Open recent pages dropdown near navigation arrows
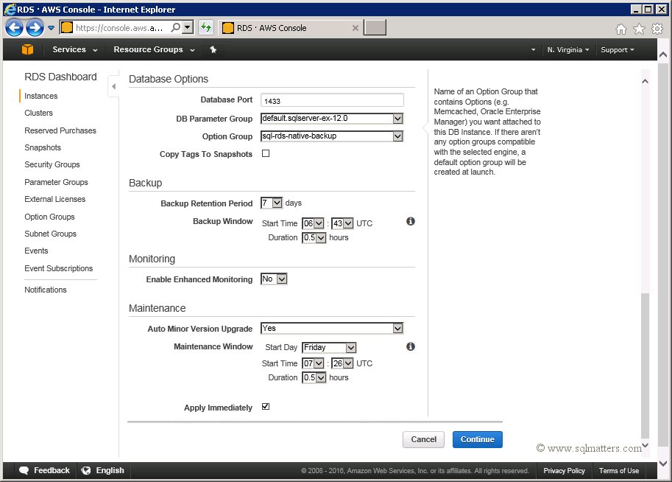 [x=51, y=28]
